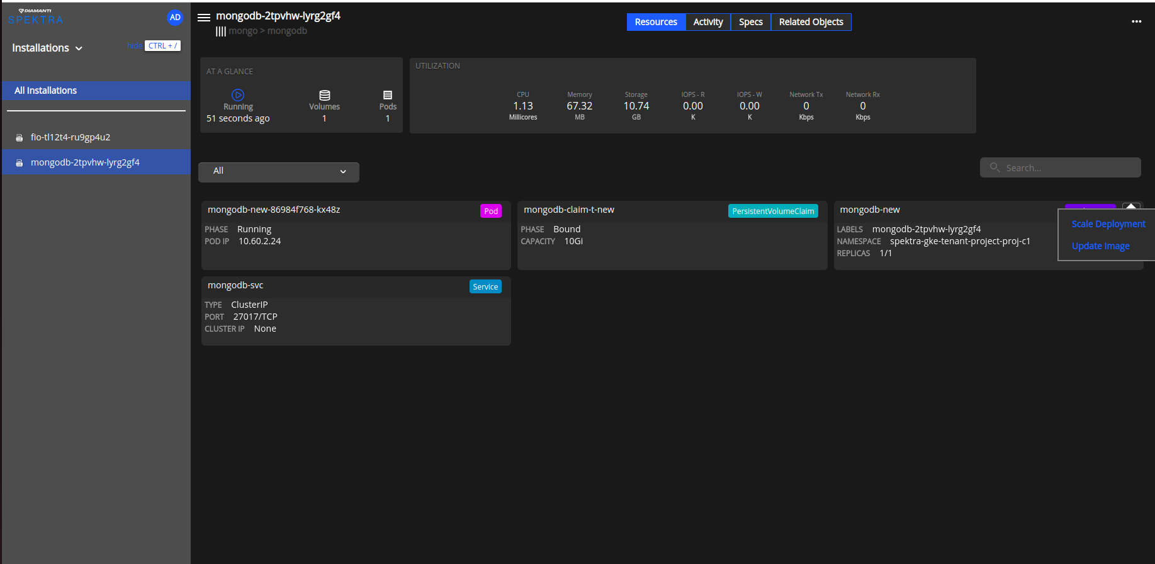Switch to the Resources tab
This screenshot has width=1155, height=564.
tap(656, 22)
